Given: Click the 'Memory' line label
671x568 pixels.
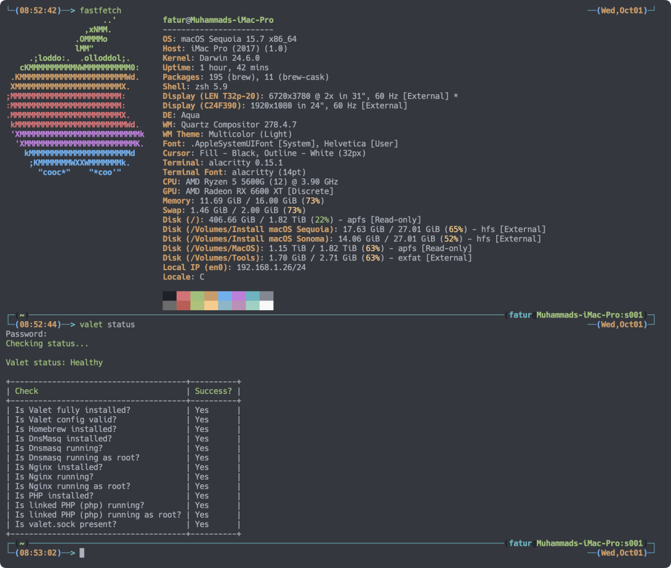Looking at the screenshot, I should (176, 201).
